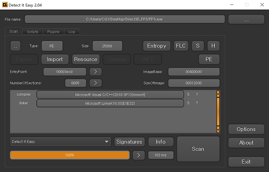Viewport: 269px width, 172px height.
Task: Click the Detect It Easy title bar icon
Action: [x=5, y=5]
